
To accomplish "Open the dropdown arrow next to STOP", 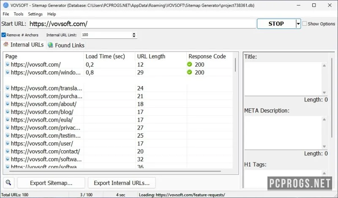I will 298,24.
